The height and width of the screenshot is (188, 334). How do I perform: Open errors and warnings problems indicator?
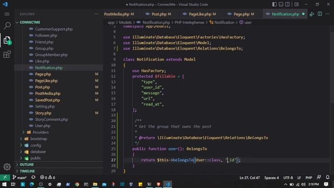[x=47, y=178]
